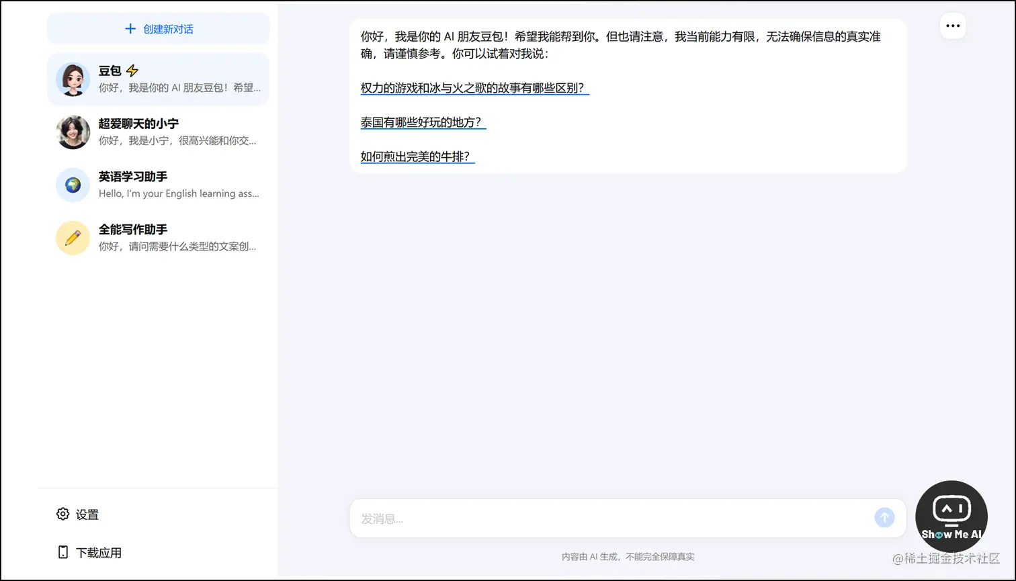
Task: Open 设置 settings
Action: click(x=78, y=515)
